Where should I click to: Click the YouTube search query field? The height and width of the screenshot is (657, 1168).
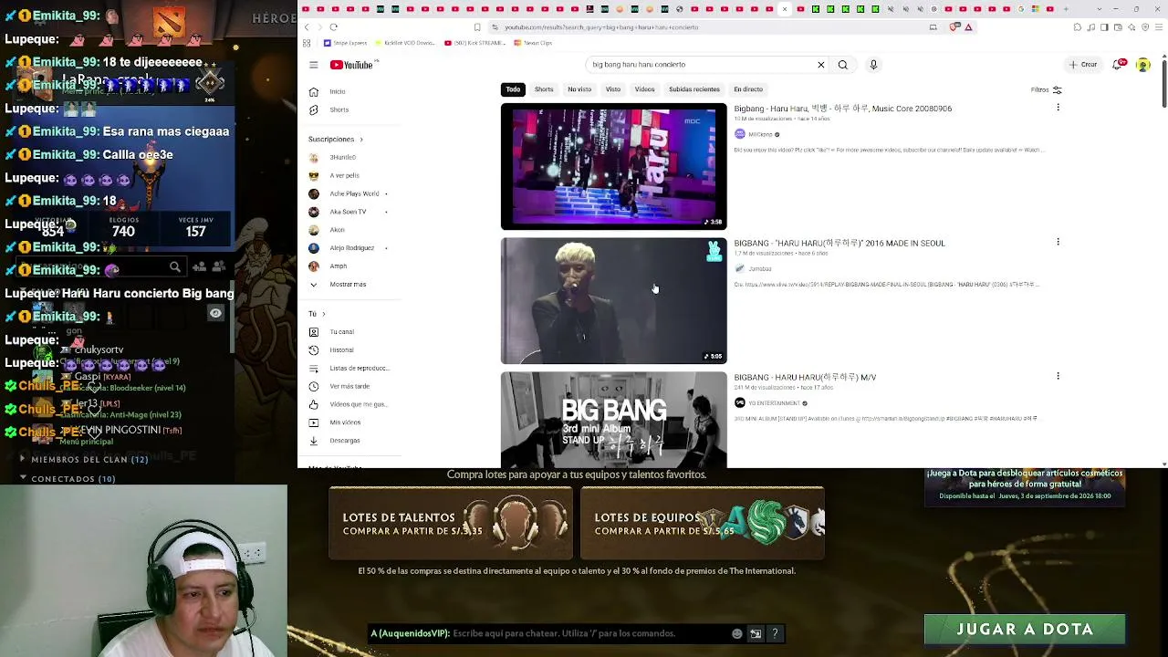pyautogui.click(x=701, y=65)
